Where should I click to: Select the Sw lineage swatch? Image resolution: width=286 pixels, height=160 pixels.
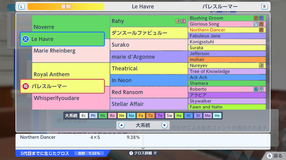point(169,115)
